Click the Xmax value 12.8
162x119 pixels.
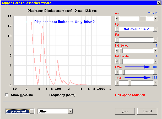(154, 78)
